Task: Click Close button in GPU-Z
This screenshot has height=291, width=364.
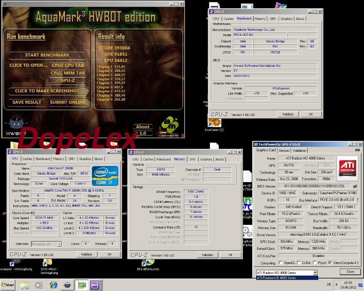Action: 350,271
